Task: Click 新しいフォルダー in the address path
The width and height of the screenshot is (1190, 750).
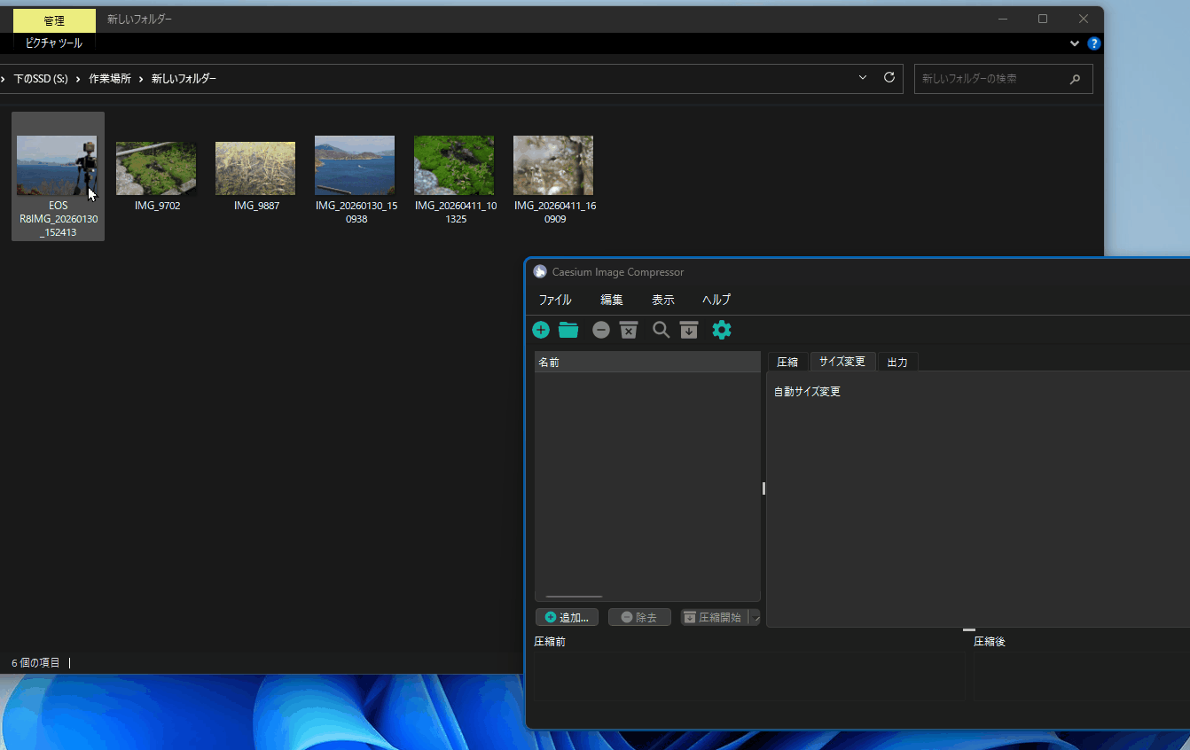Action: tap(184, 79)
